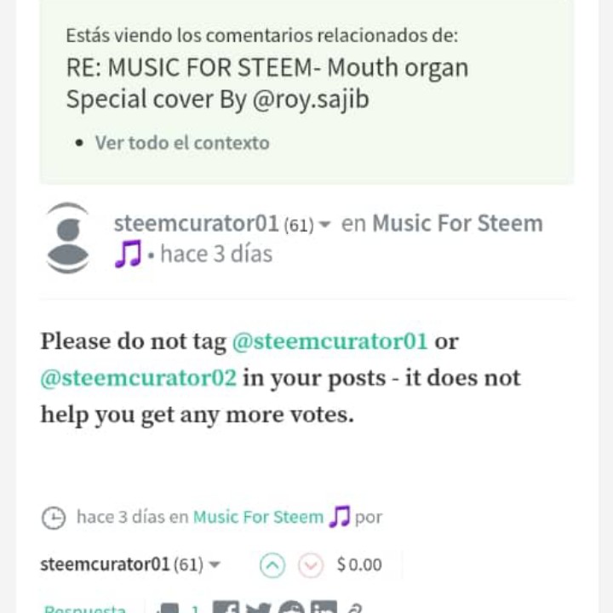Image resolution: width=613 pixels, height=613 pixels.
Task: Click the steemcurator01 profile avatar
Action: (x=67, y=238)
